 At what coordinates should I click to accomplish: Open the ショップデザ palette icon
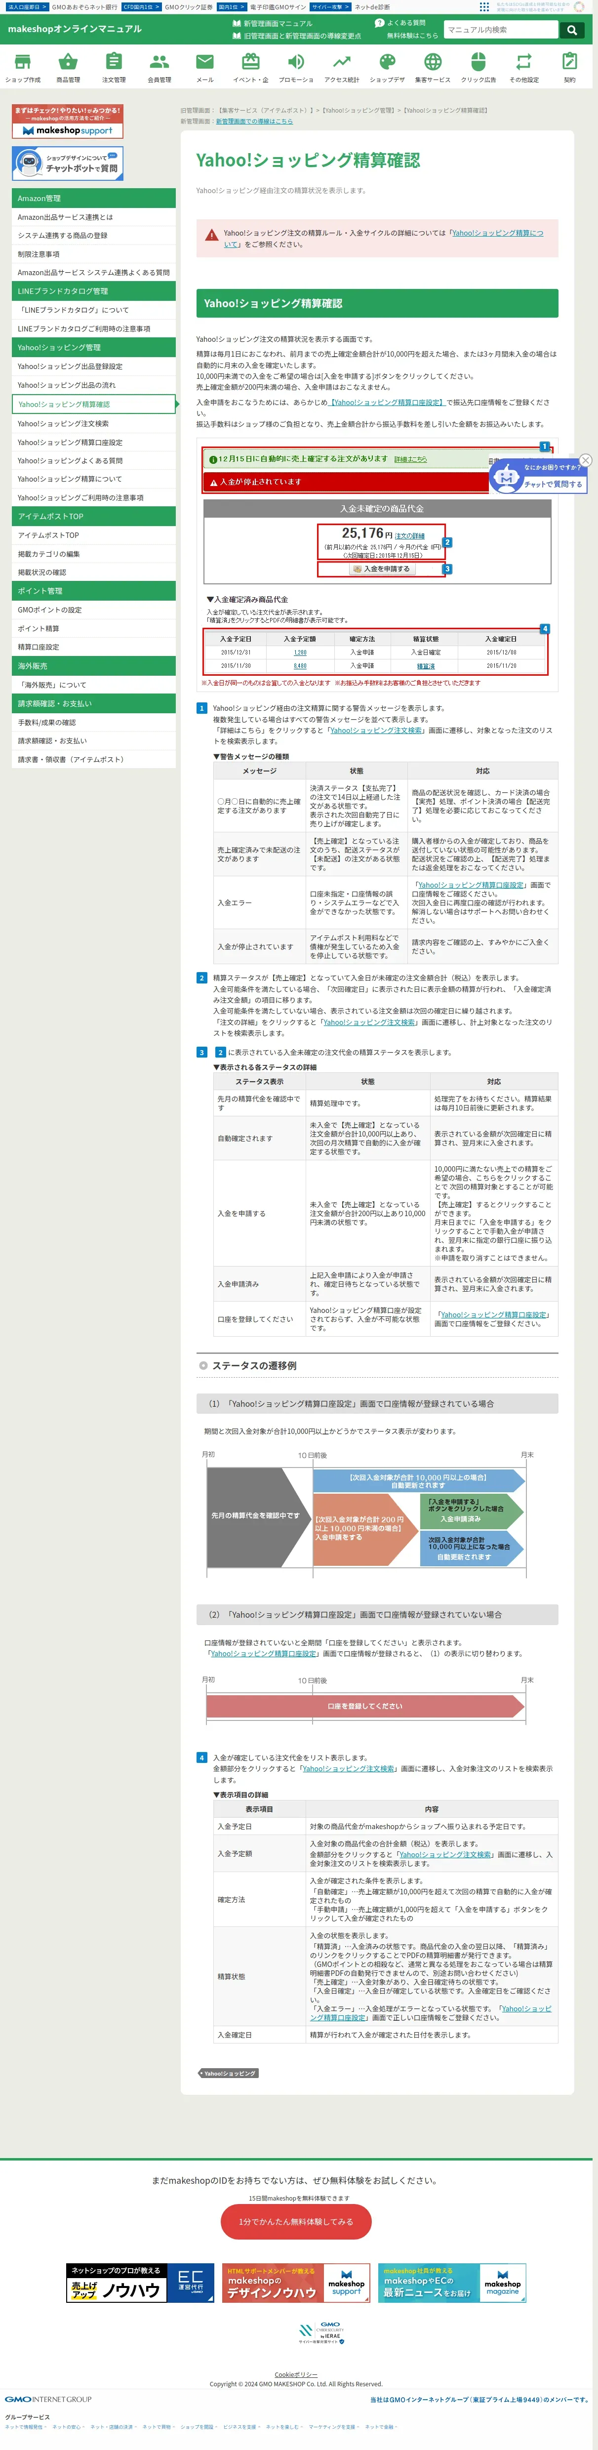[387, 67]
